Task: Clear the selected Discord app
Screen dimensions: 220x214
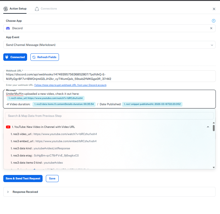Action: (x=211, y=28)
